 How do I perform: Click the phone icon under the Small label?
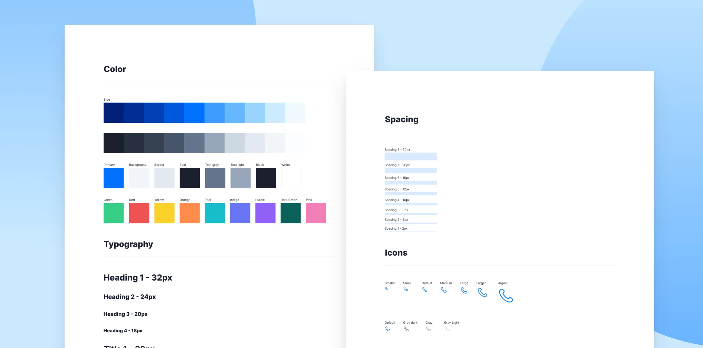[406, 289]
